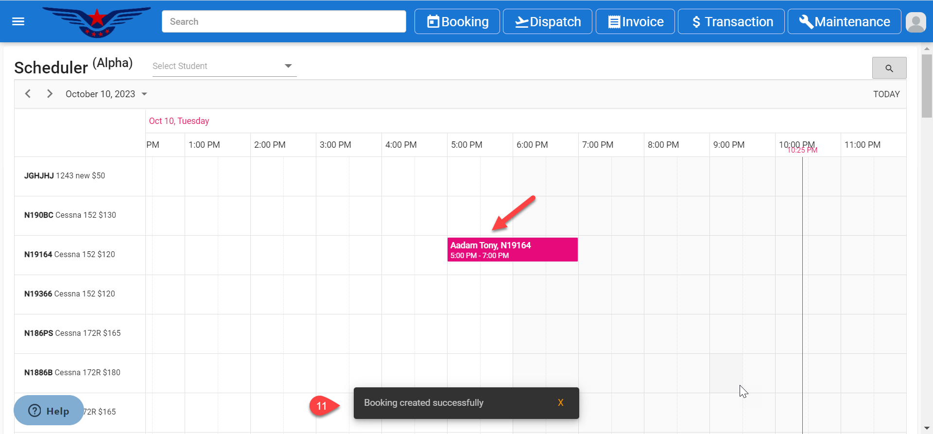933x434 pixels.
Task: Click the airline wings logo
Action: [x=97, y=22]
